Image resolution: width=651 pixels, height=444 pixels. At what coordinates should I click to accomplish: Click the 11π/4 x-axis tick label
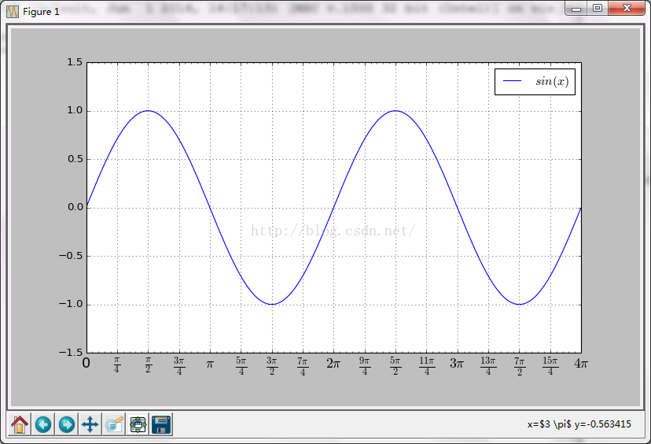coord(427,366)
